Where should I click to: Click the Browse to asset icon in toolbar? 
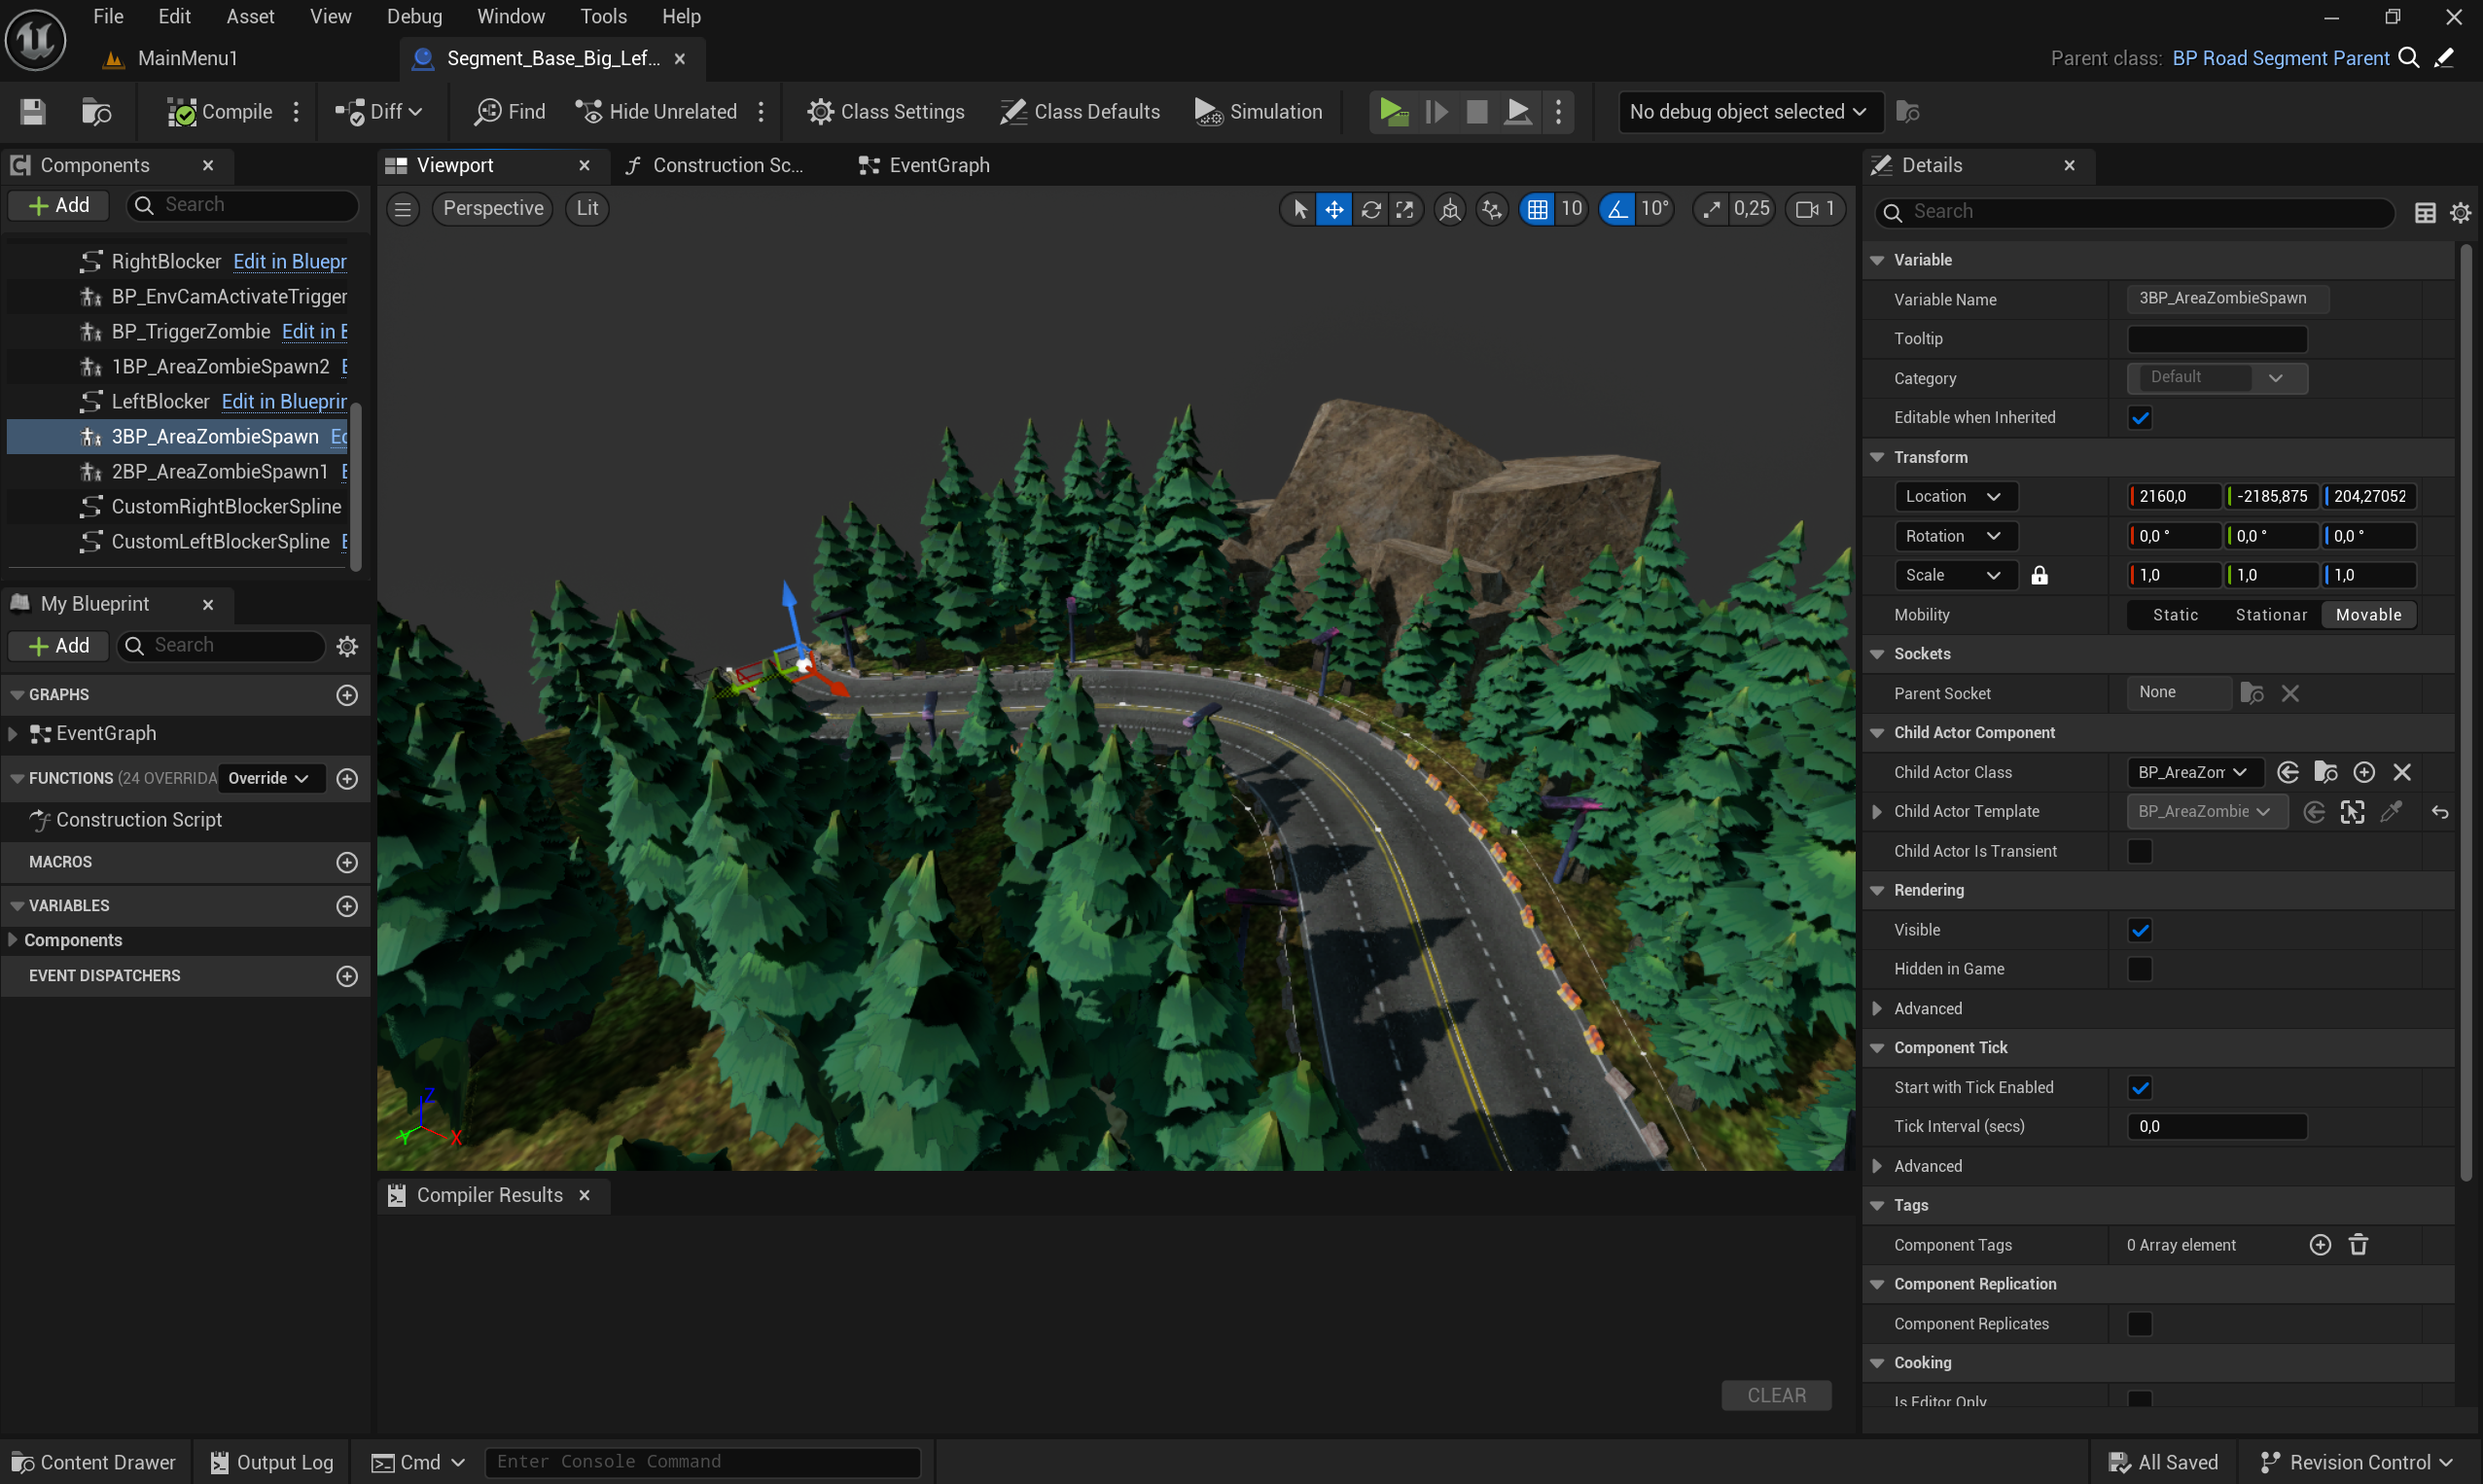96,112
